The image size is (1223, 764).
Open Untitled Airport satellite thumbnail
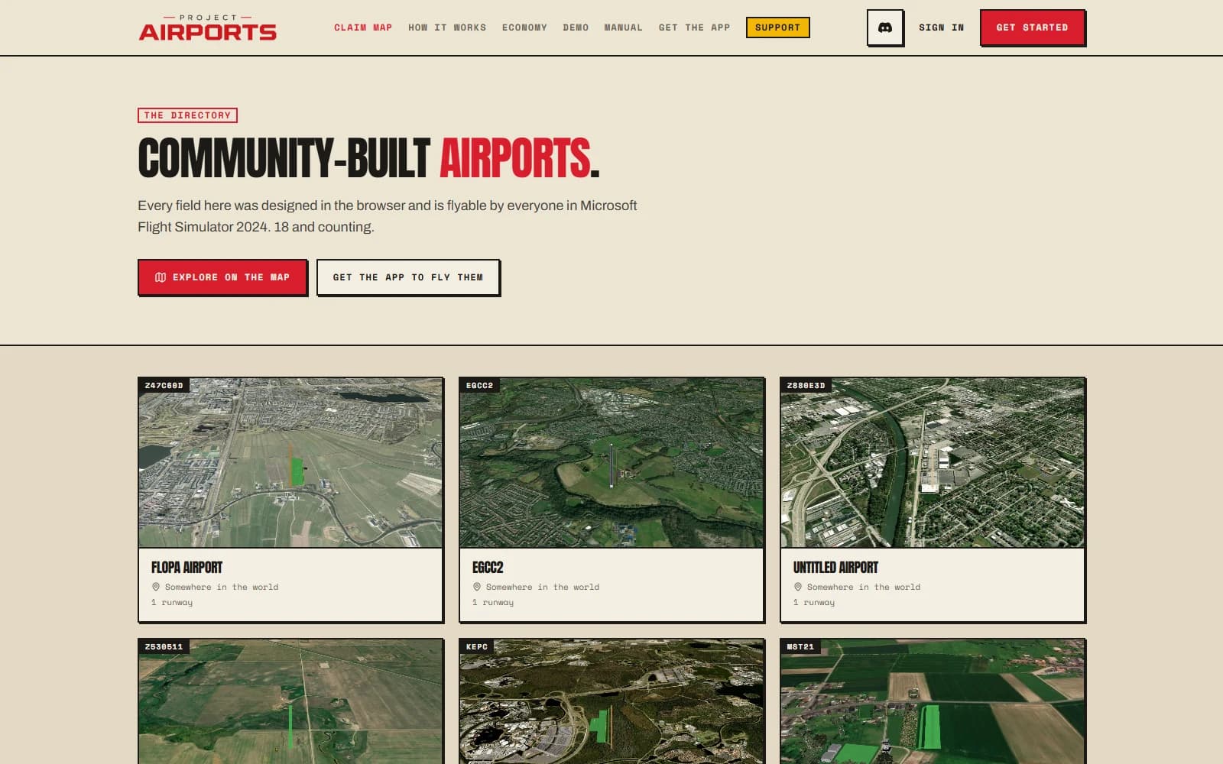click(x=933, y=463)
